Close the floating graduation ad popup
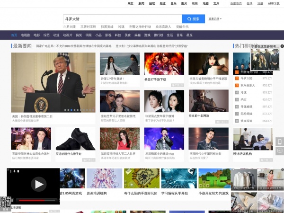Image resolution: width=284 pixels, height=213 pixels. tap(282, 46)
